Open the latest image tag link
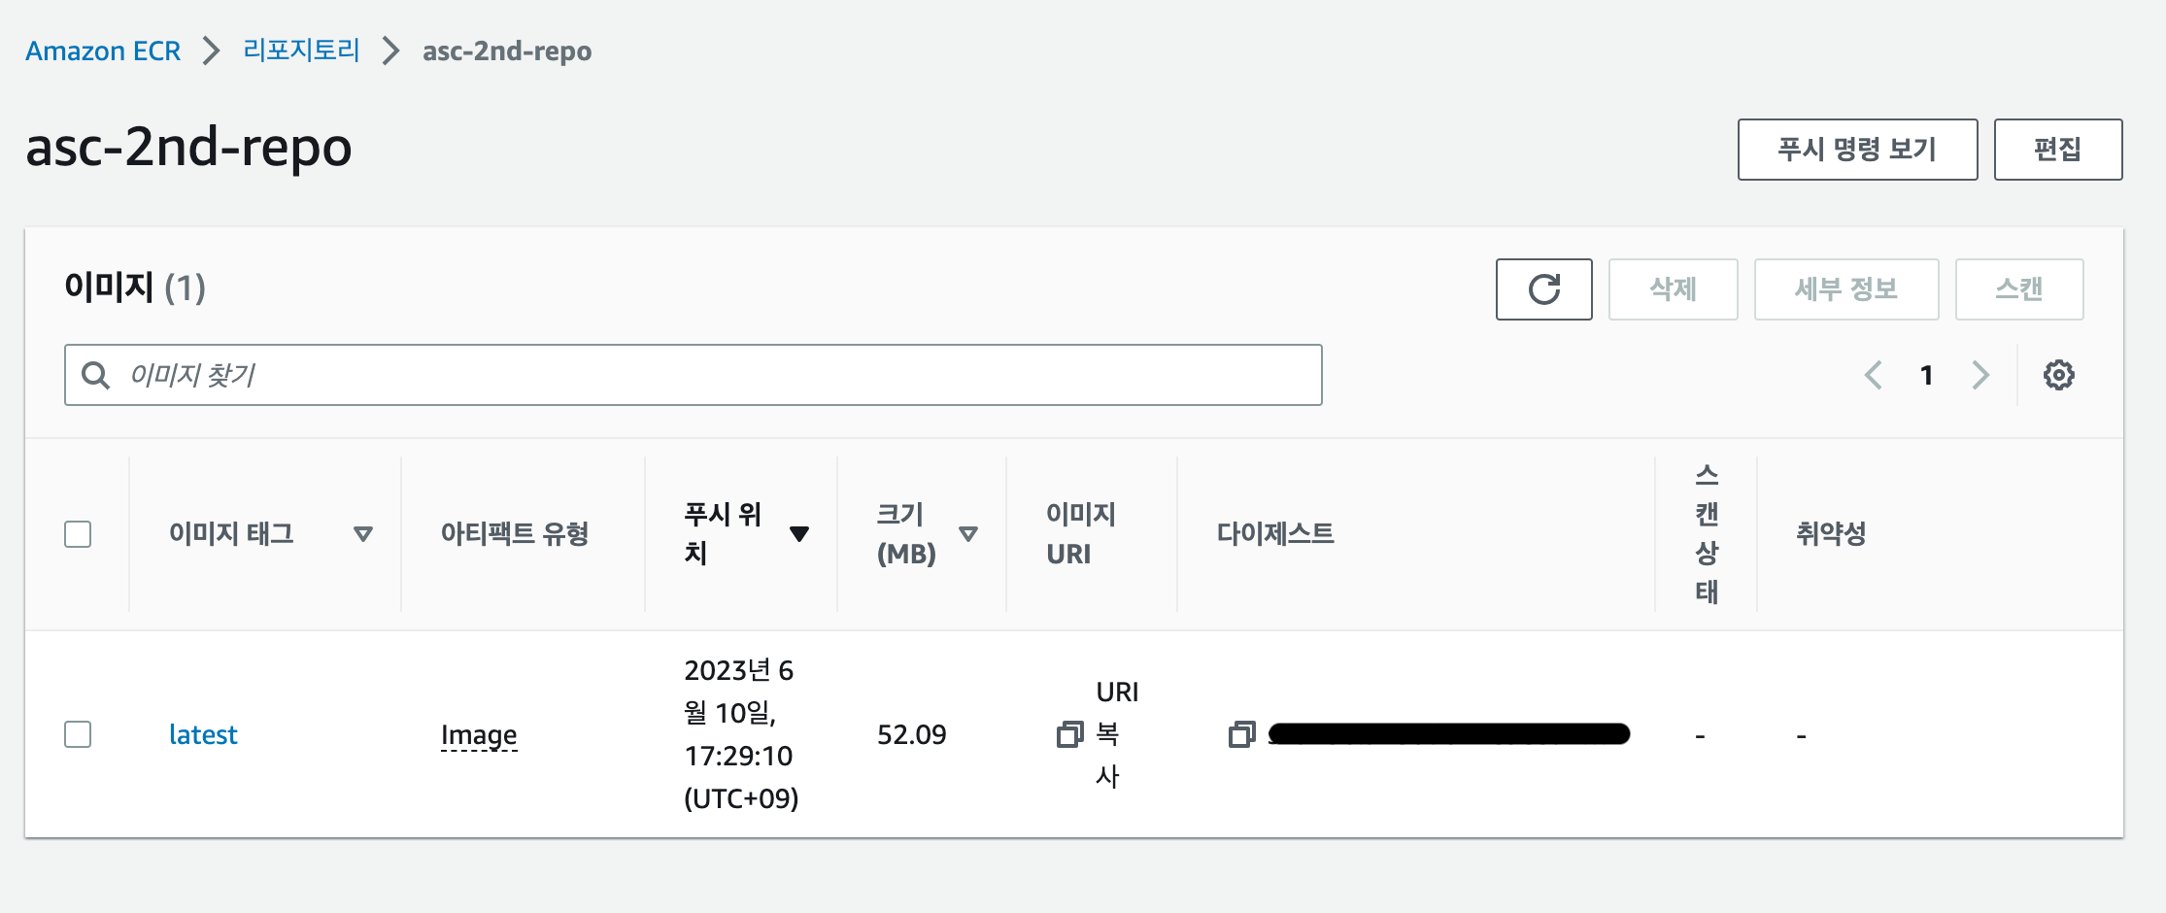This screenshot has width=2166, height=913. [203, 734]
